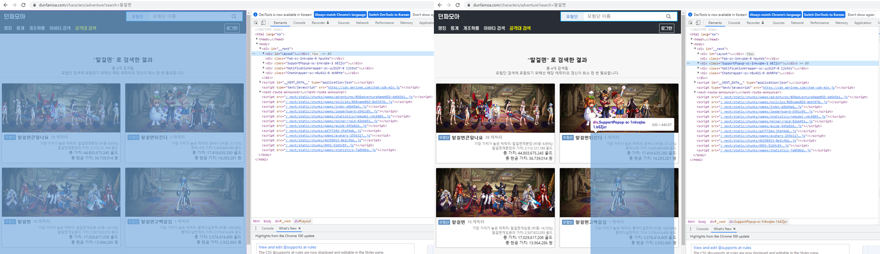
Task: Expand the ChatWrapper div in right DevTools
Action: [x=698, y=73]
